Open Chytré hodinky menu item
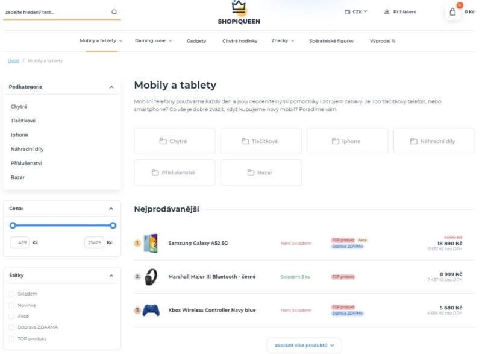The width and height of the screenshot is (482, 354). (x=240, y=41)
